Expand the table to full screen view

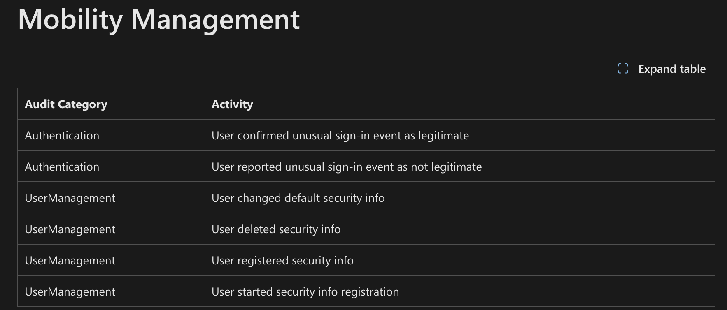tap(671, 69)
